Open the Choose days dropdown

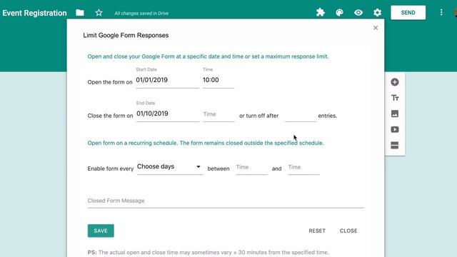(170, 167)
